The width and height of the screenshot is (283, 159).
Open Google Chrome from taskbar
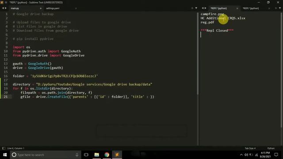pos(107,155)
